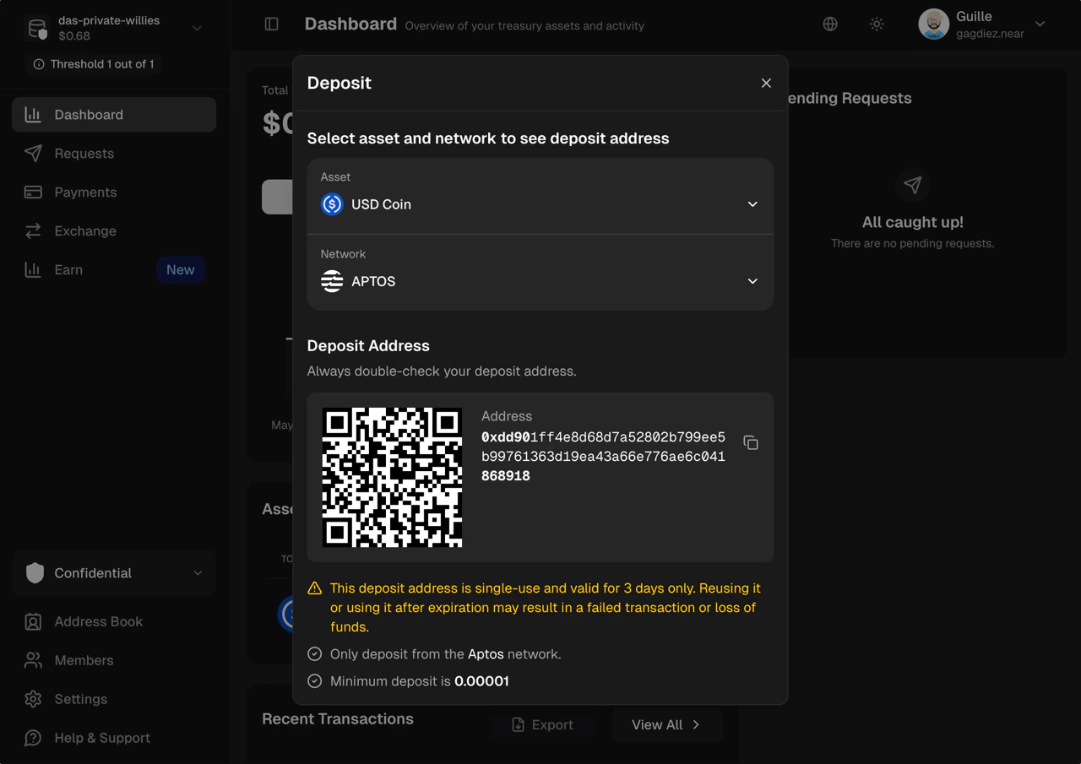Image resolution: width=1081 pixels, height=764 pixels.
Task: Toggle the sidebar panel icon
Action: [x=272, y=24]
